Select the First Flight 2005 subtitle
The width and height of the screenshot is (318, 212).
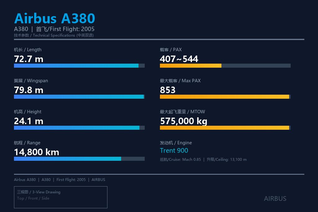click(65, 29)
